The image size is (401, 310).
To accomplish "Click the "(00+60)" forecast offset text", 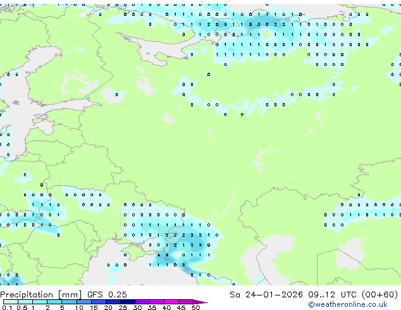I will coord(379,295).
